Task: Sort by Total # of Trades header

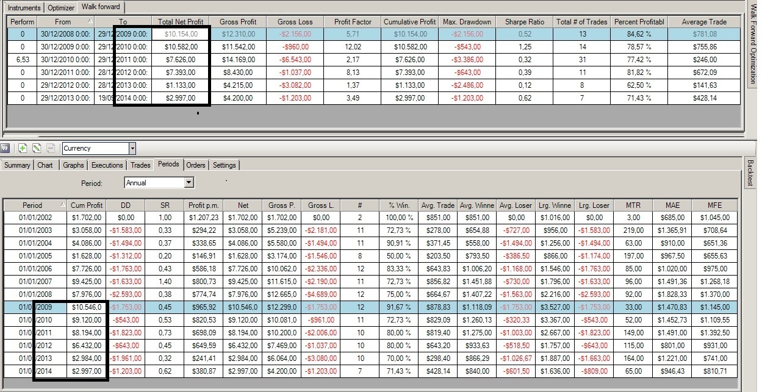Action: coord(582,22)
